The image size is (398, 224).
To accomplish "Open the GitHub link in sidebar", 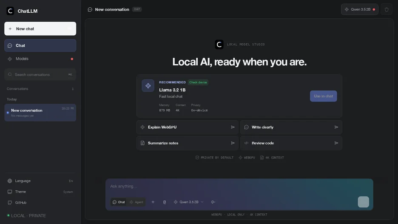I will click(x=40, y=202).
